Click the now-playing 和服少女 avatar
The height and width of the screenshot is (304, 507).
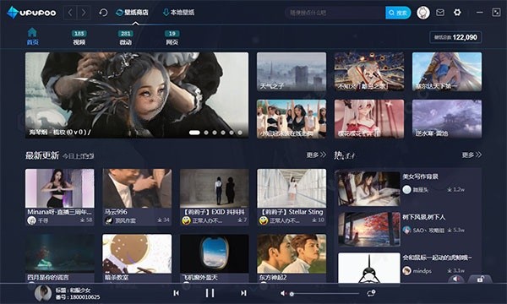pyautogui.click(x=43, y=293)
